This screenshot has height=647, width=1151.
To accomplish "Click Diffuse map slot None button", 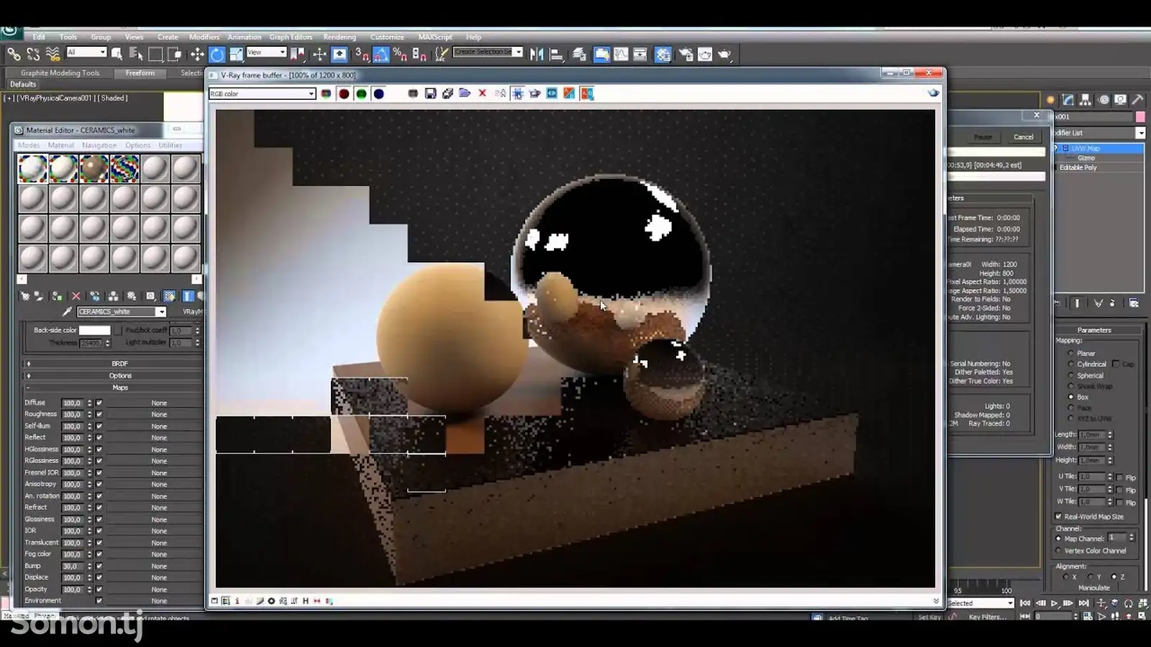I will pyautogui.click(x=159, y=403).
